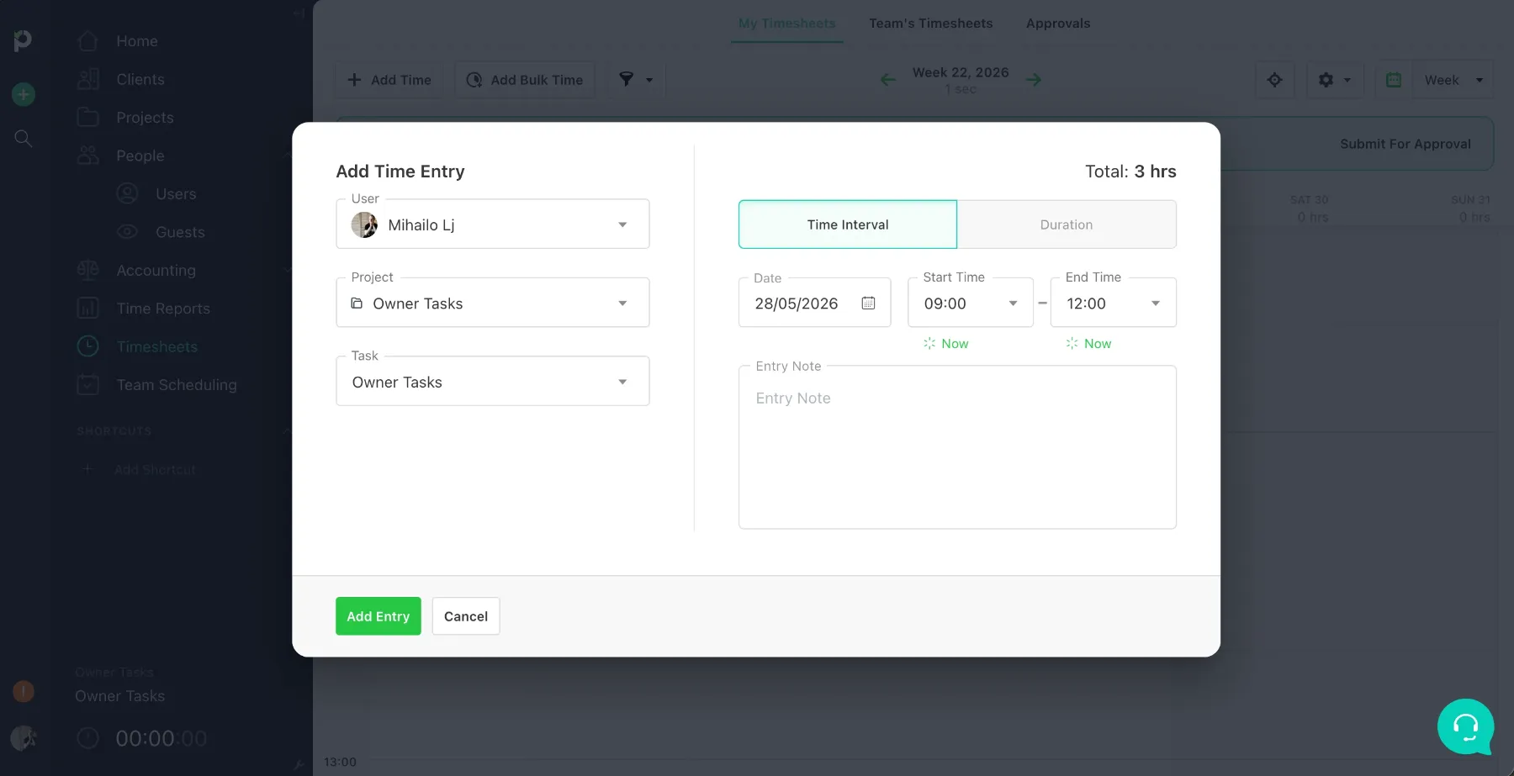Click Add Shortcut in sidebar
This screenshot has height=776, width=1514.
click(x=155, y=469)
